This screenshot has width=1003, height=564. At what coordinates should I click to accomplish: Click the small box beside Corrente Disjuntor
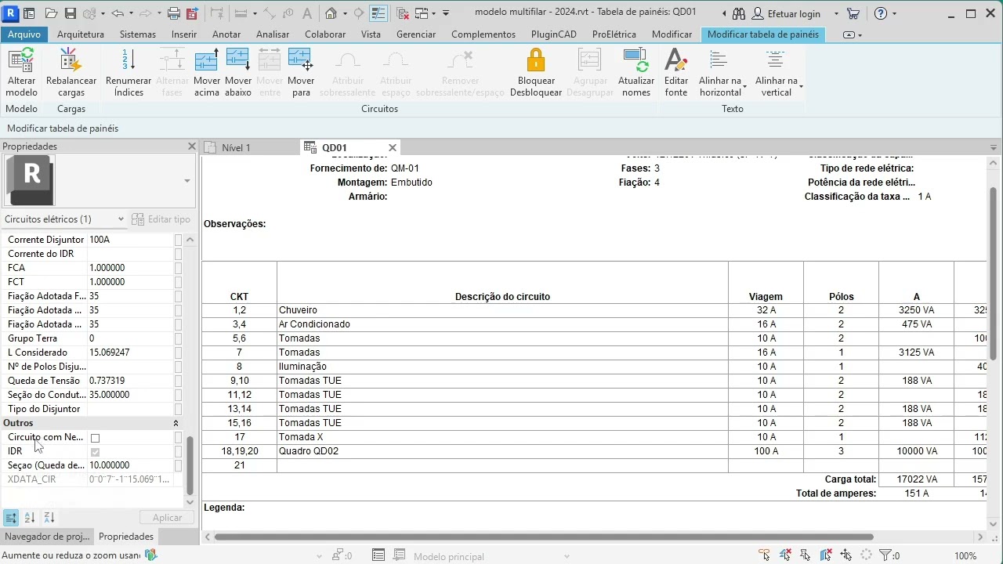click(x=178, y=240)
